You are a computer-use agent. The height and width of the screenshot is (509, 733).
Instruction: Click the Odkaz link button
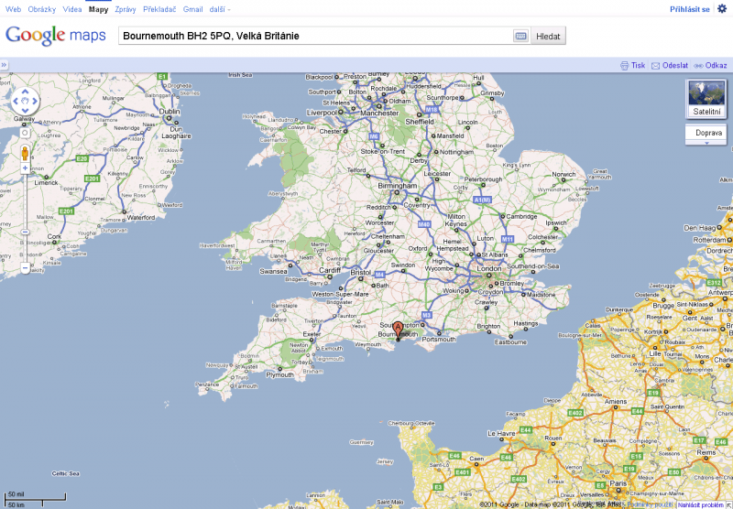point(717,65)
